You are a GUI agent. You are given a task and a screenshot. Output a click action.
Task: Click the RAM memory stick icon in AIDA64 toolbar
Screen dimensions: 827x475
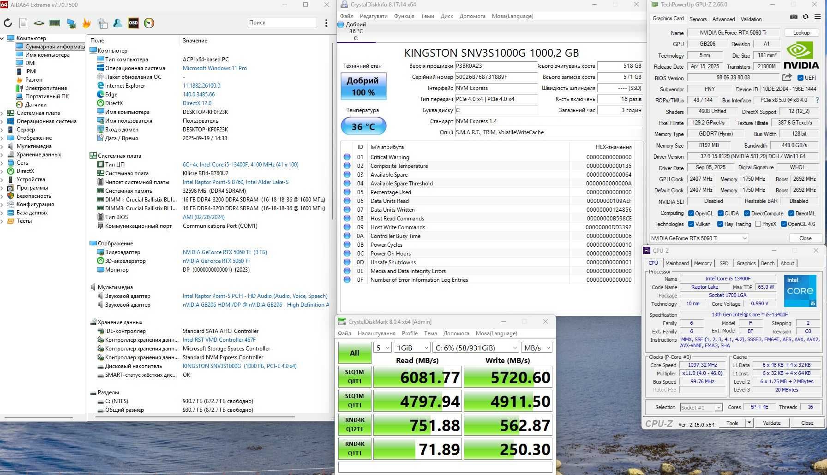55,23
